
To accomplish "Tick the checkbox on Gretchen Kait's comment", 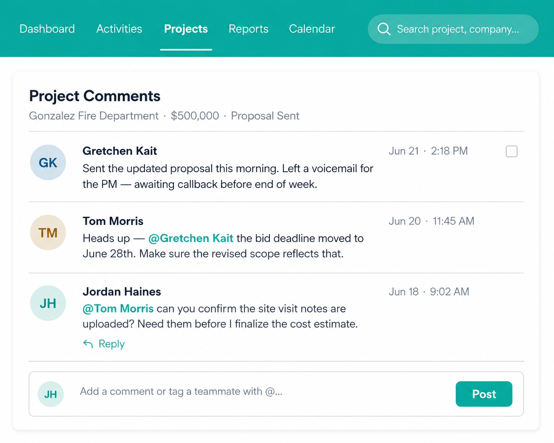I will click(x=512, y=151).
